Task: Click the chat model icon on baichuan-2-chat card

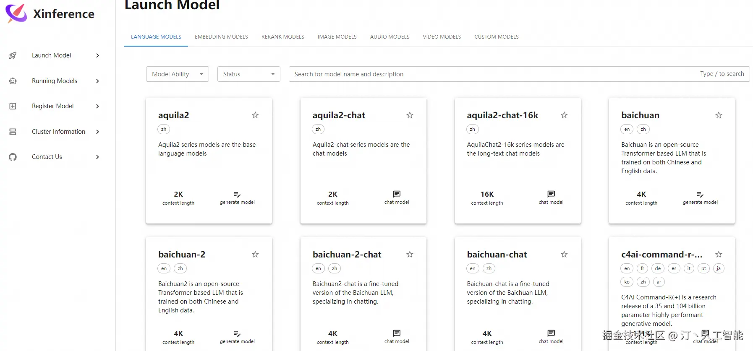Action: click(x=397, y=333)
